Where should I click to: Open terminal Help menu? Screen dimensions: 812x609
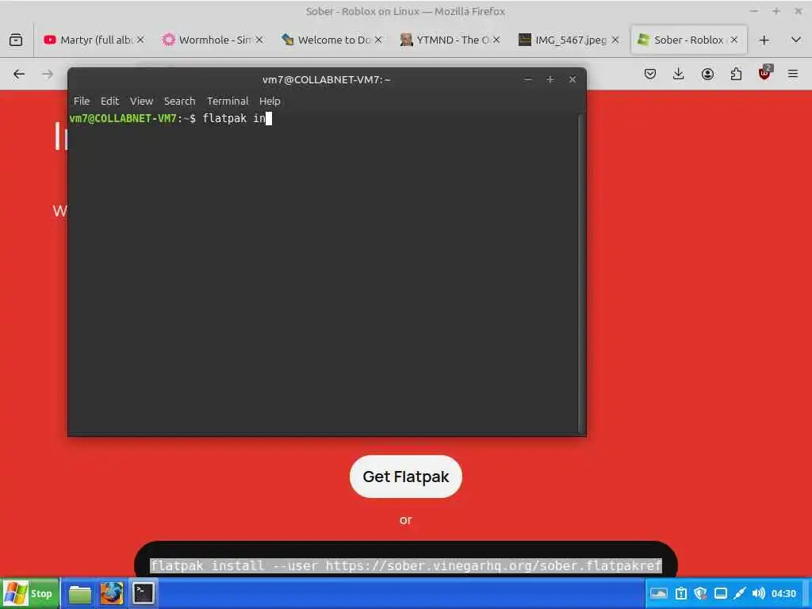coord(270,101)
